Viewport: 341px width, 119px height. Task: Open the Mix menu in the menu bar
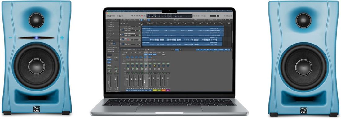point(134,11)
